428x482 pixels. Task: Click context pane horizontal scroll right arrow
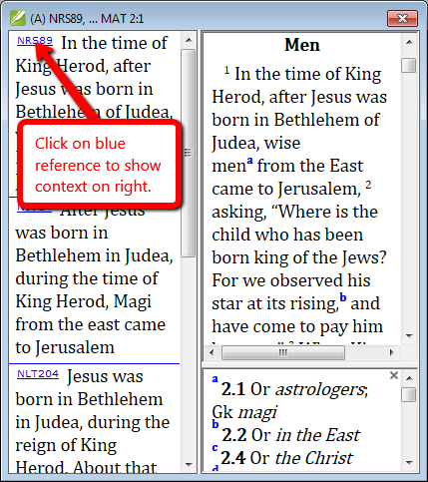[392, 352]
